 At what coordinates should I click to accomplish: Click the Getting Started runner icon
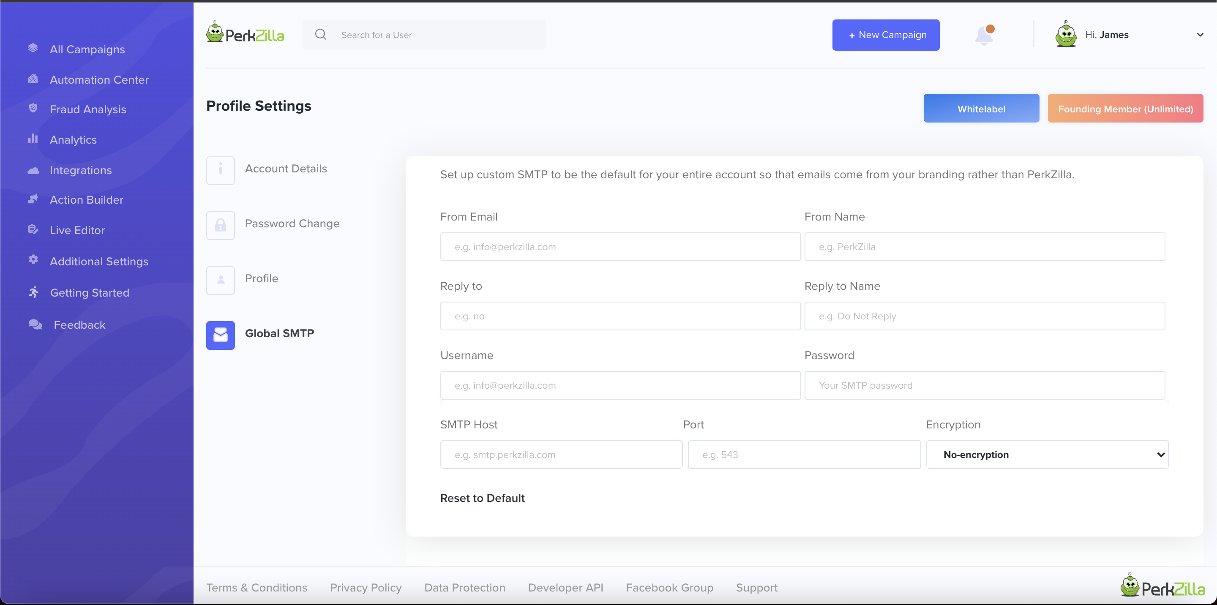pyautogui.click(x=33, y=292)
